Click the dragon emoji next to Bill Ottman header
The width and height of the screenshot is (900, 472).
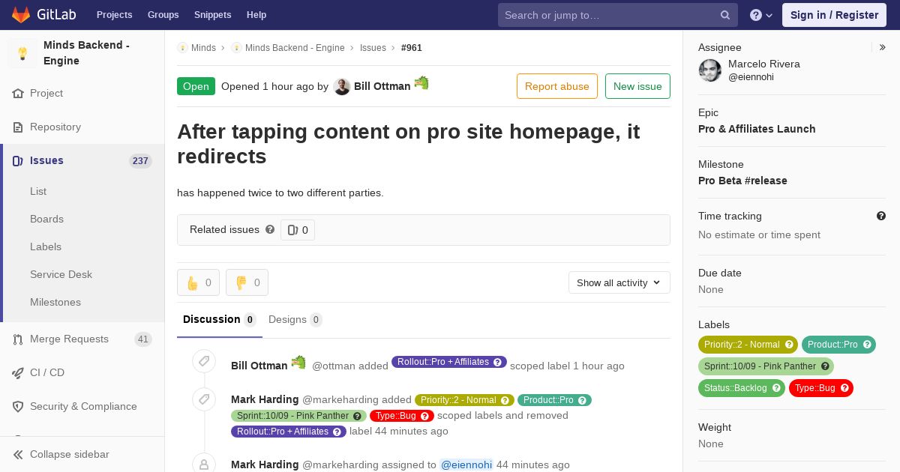click(x=421, y=83)
